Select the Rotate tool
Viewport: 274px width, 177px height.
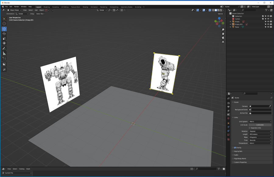(4, 34)
